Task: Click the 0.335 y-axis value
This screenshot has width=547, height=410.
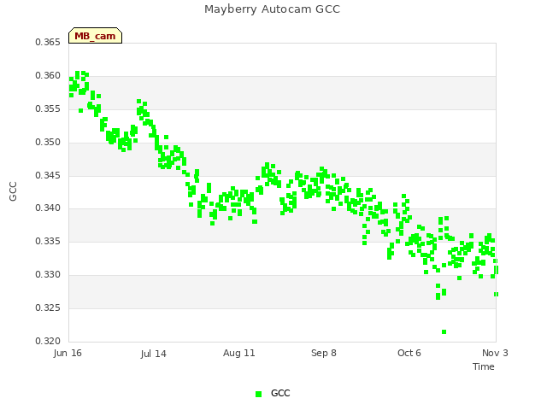Action: click(x=48, y=241)
